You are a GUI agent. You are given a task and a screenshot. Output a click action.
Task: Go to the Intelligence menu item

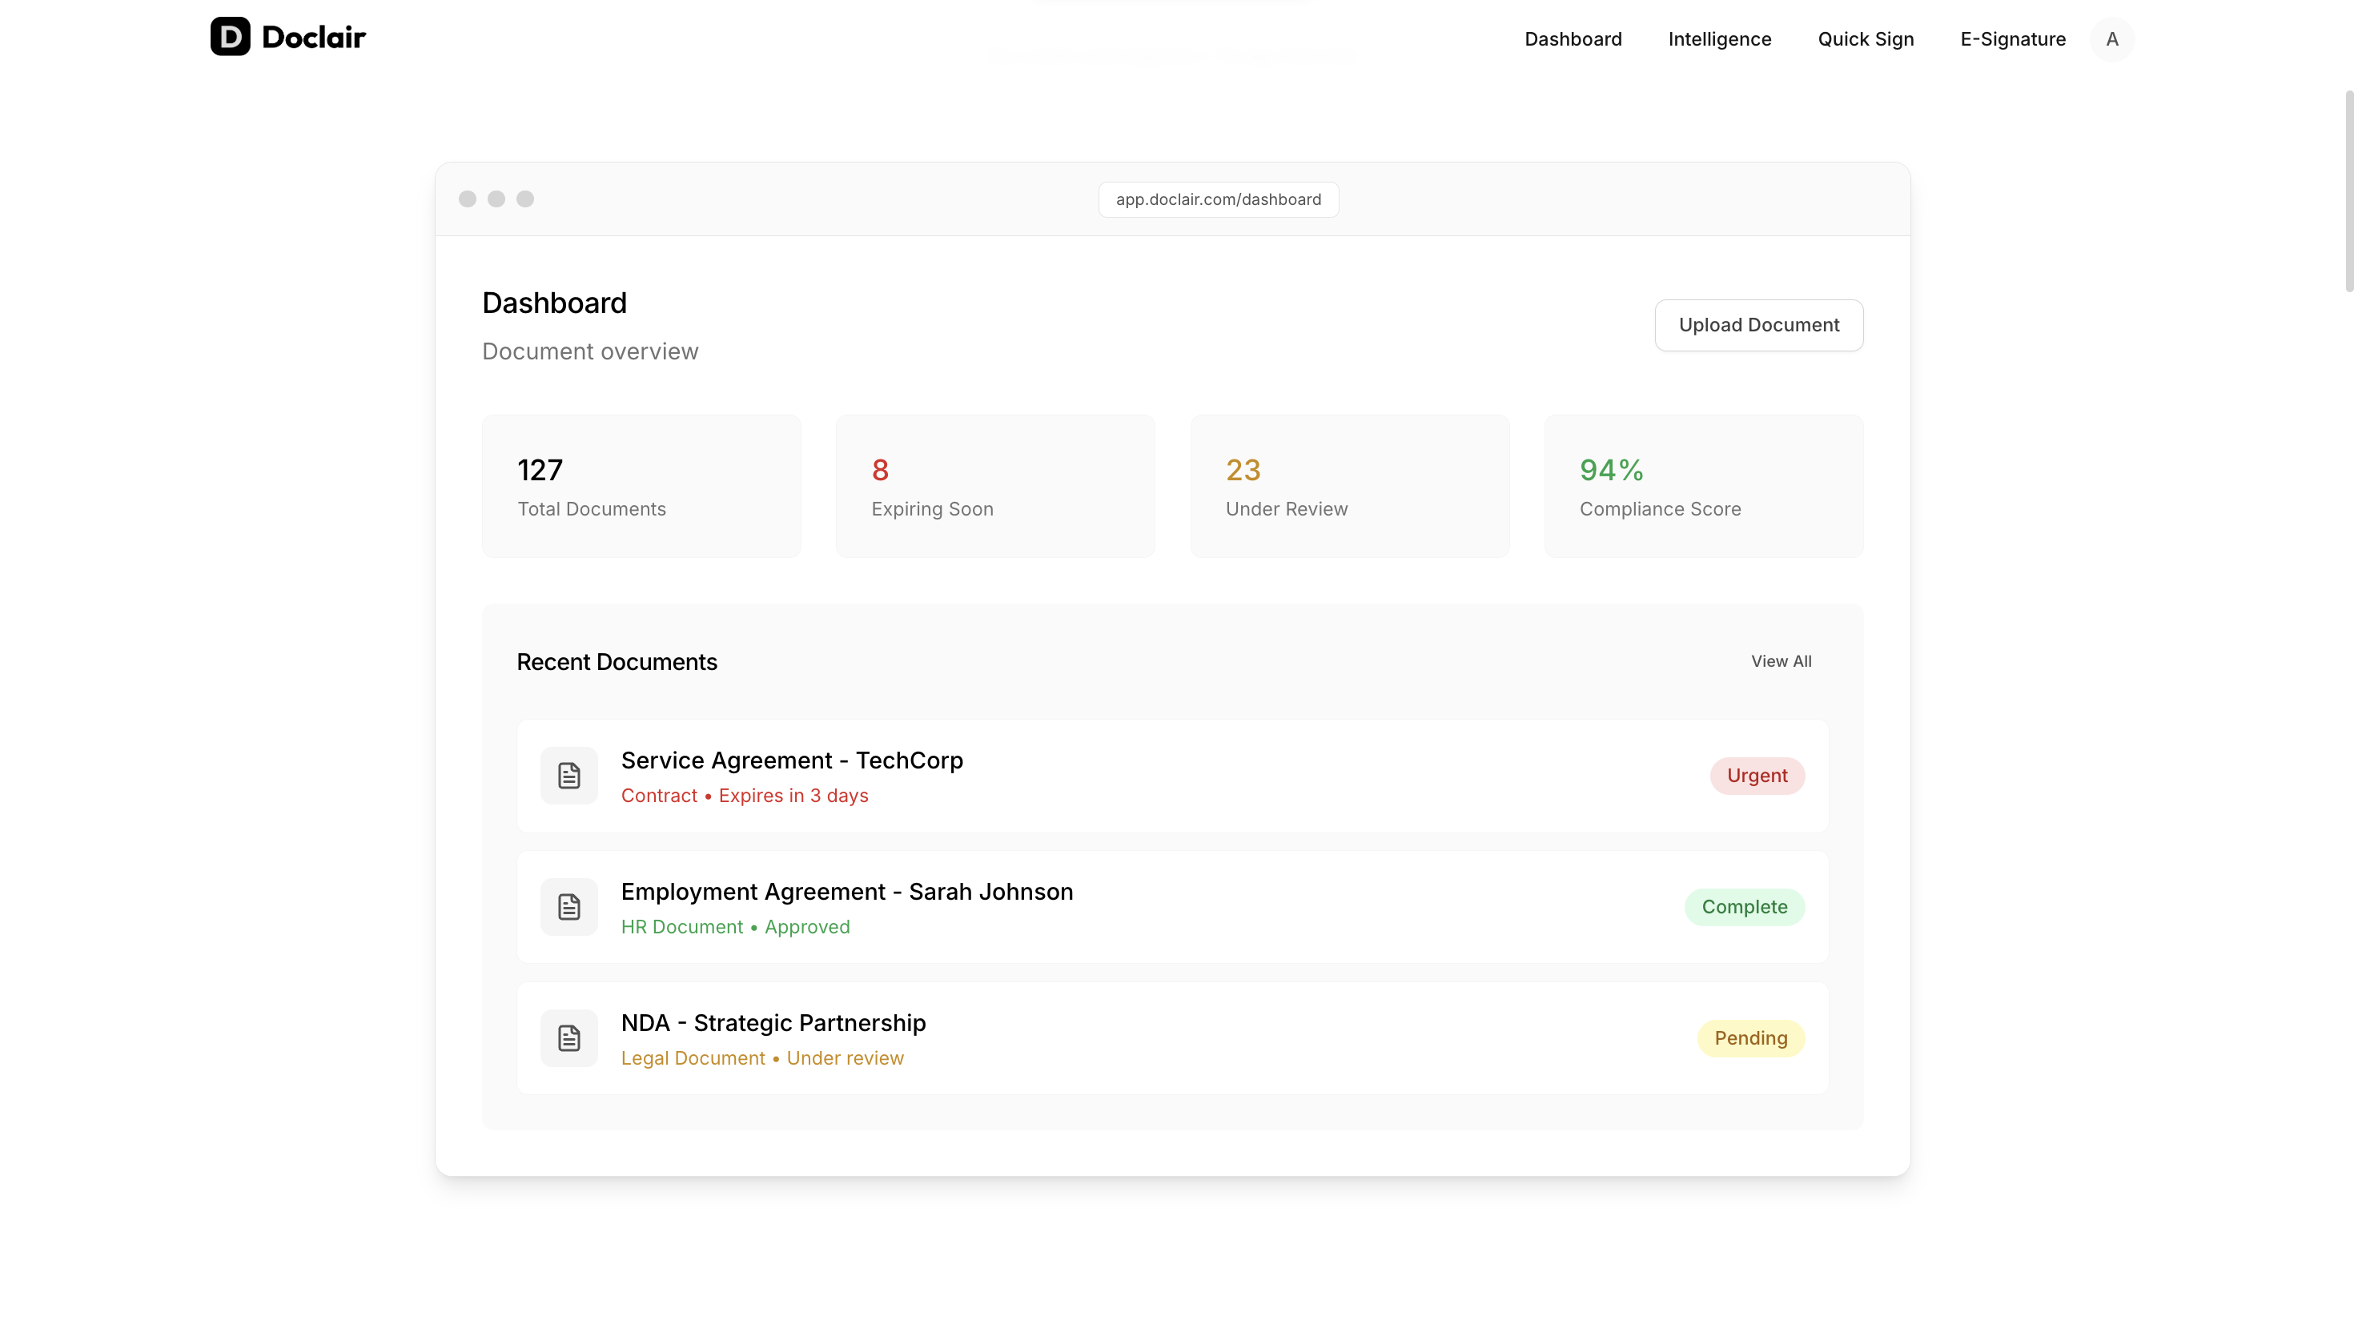point(1719,39)
